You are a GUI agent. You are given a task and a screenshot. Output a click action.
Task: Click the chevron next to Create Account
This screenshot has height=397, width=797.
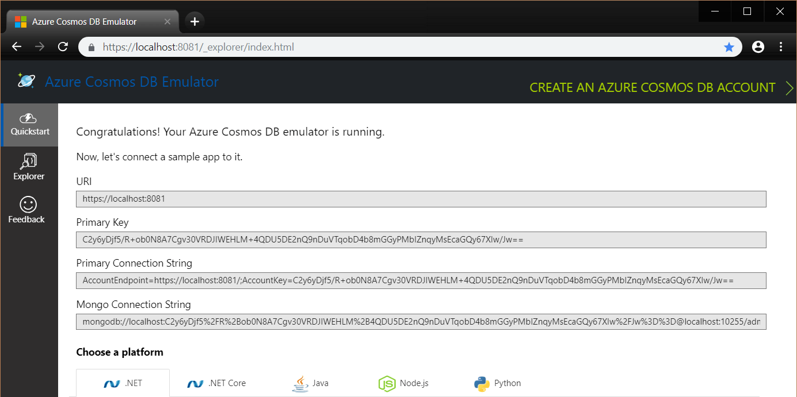(790, 88)
